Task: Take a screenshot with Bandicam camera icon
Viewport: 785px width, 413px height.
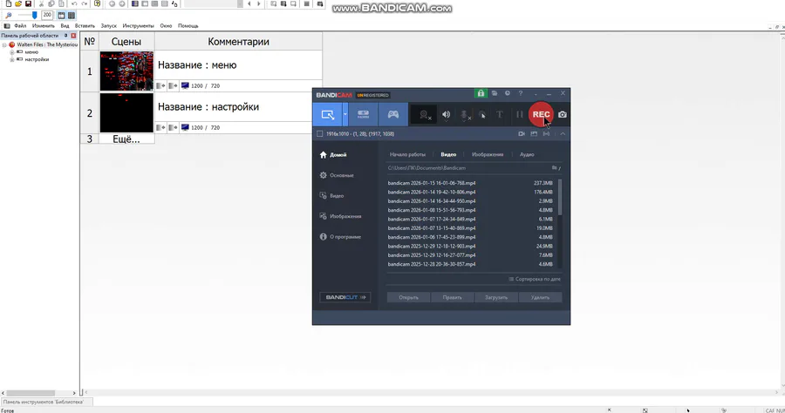Action: coord(563,114)
